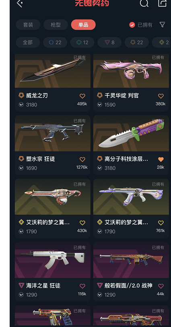
Task: Switch to the 套装 tab
Action: pos(28,25)
